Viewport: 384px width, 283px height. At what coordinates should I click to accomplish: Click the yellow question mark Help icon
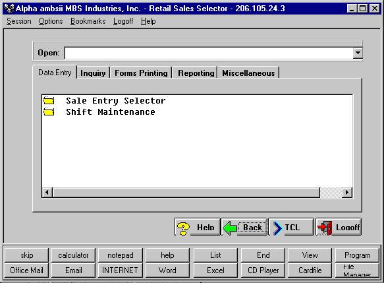(x=183, y=228)
